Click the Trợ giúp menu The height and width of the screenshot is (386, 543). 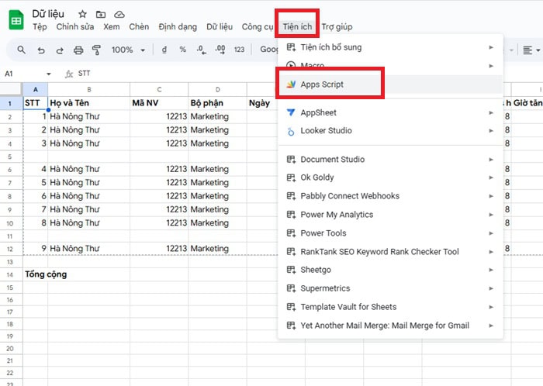pyautogui.click(x=337, y=27)
